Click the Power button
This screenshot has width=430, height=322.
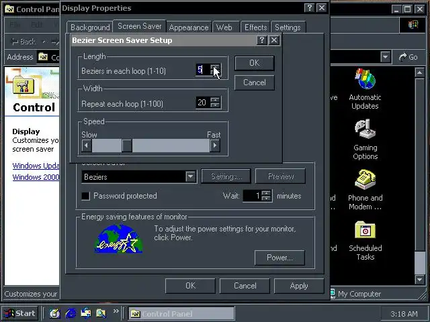[279, 258]
